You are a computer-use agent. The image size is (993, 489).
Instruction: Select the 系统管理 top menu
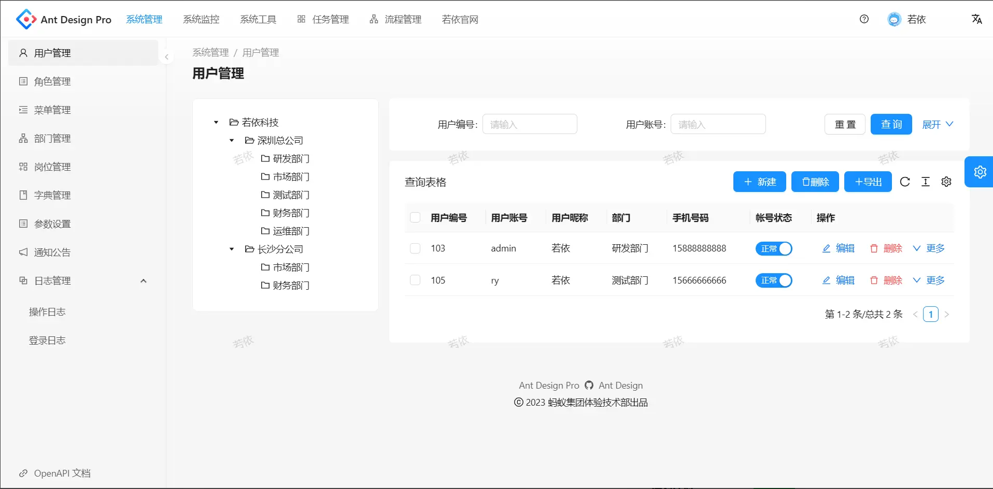144,19
